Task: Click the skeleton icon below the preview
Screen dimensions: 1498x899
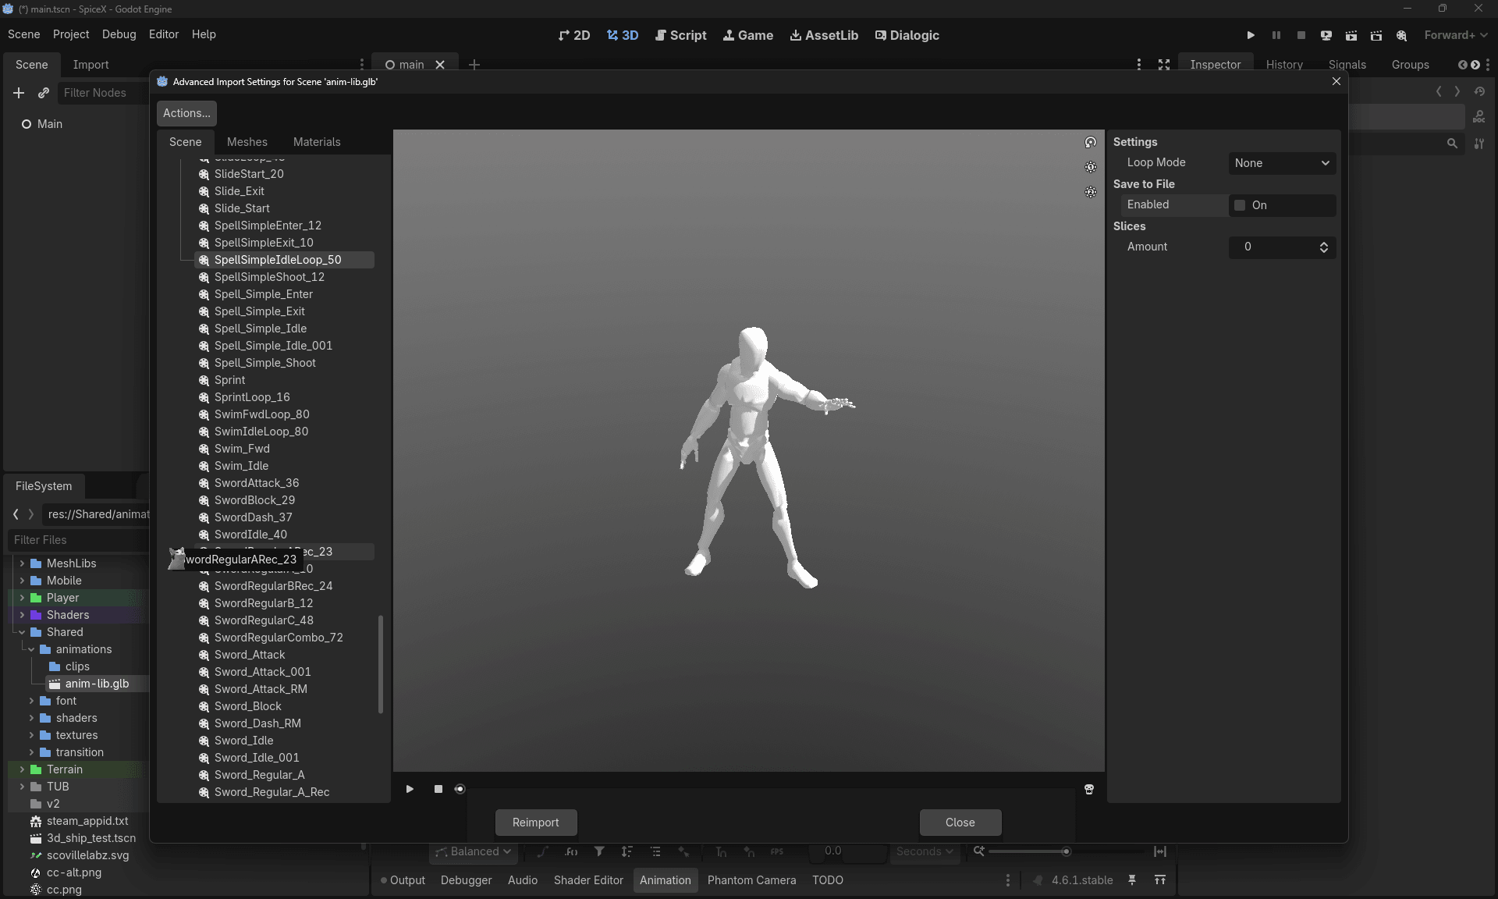Action: click(x=1089, y=789)
